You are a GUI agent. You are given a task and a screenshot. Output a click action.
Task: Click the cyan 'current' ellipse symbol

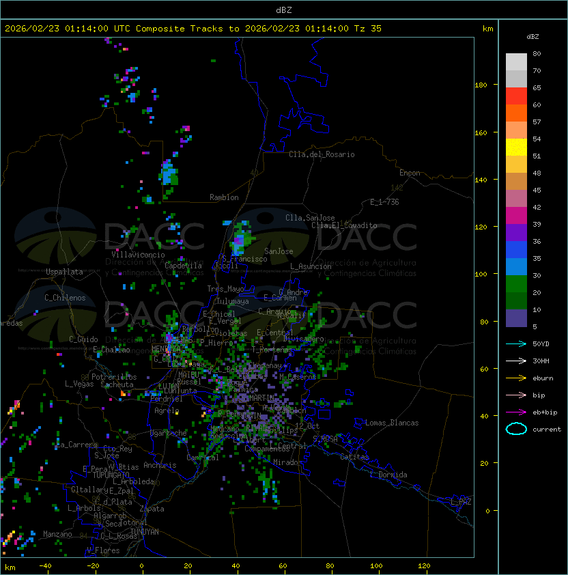(516, 429)
